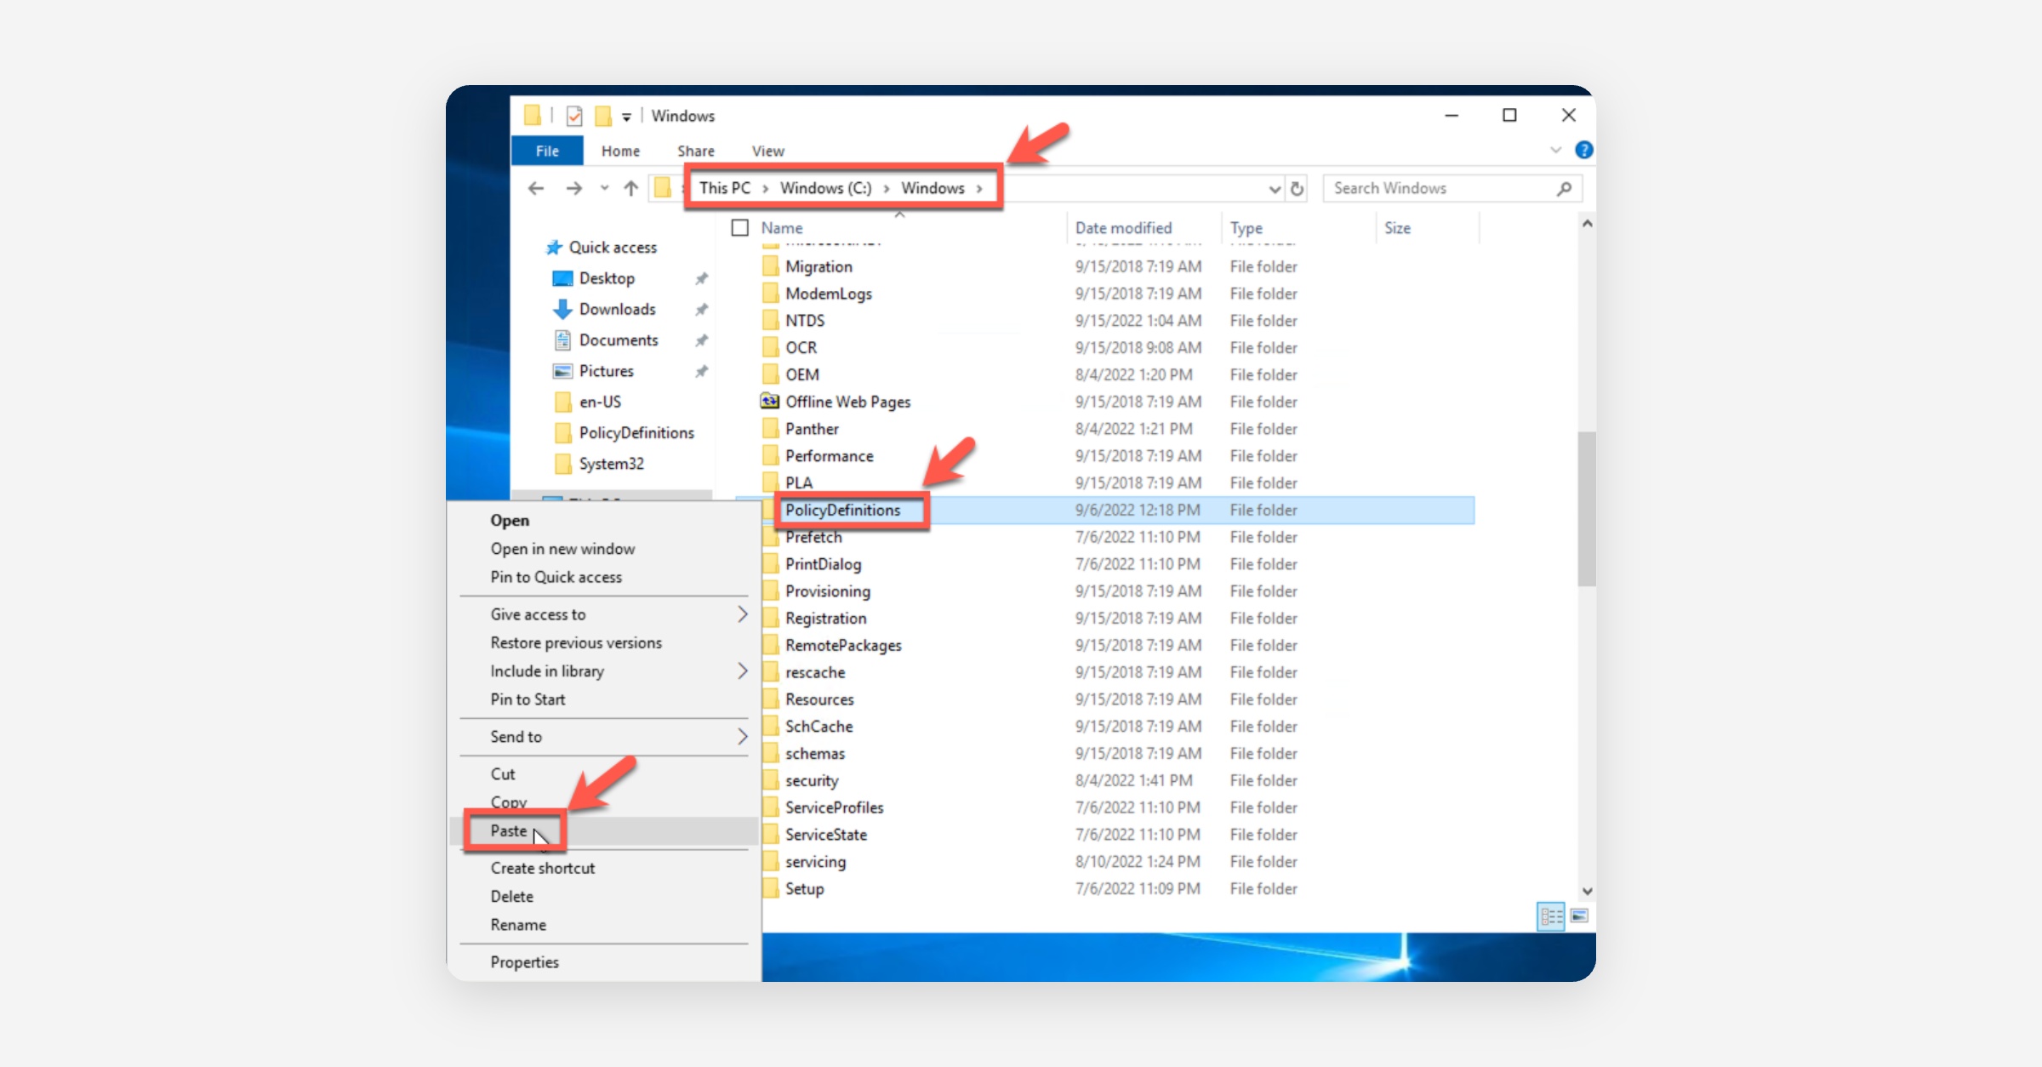Click the search magnifier icon

[x=1564, y=188]
